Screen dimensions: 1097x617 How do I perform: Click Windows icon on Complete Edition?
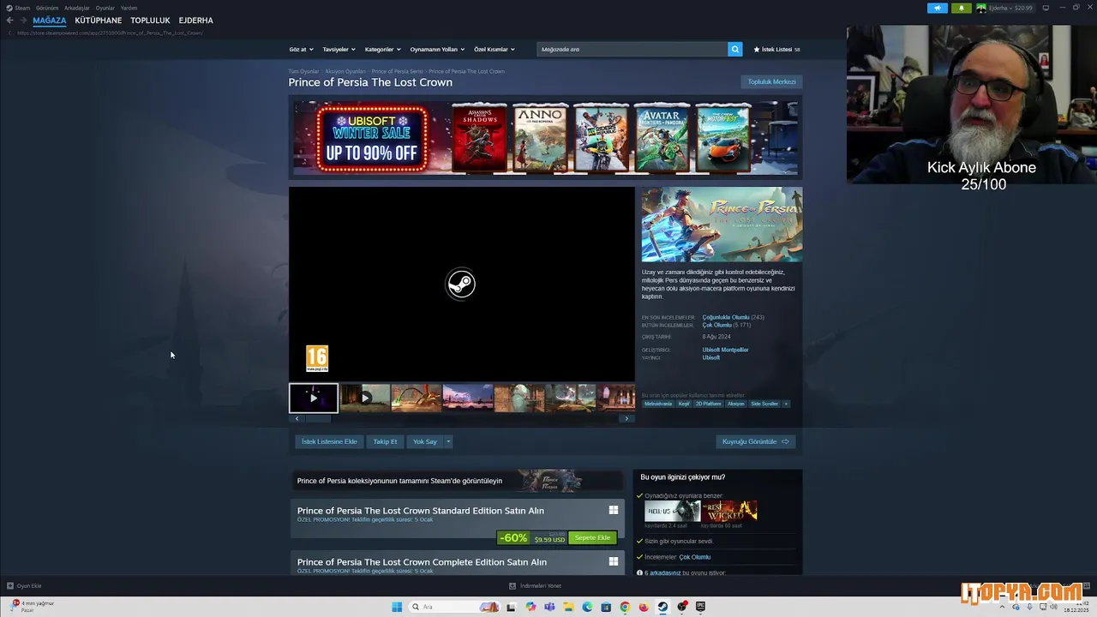(614, 561)
